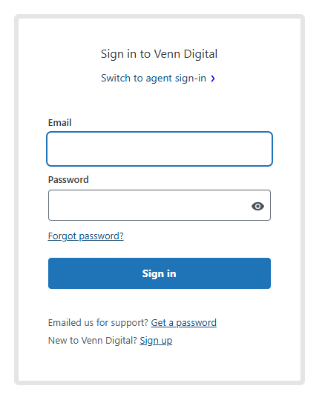This screenshot has width=325, height=400.
Task: Submit the form with Sign in
Action: coord(160,273)
